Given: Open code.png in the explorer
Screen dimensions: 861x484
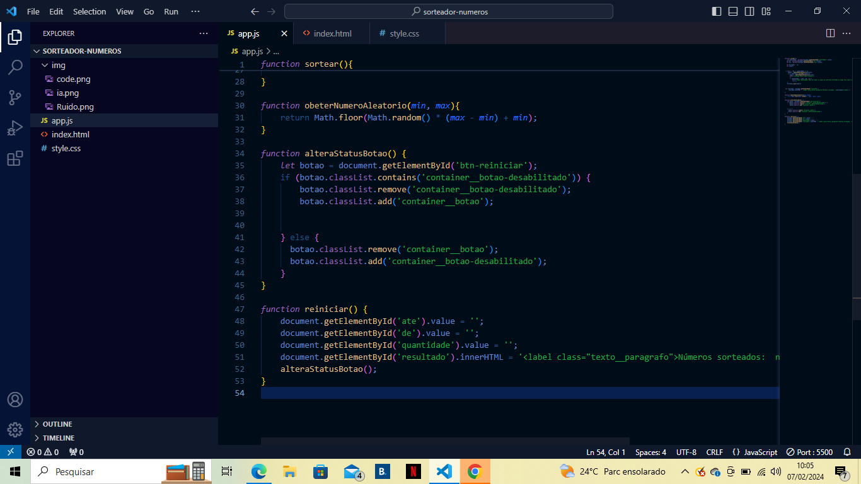Looking at the screenshot, I should tap(124, 79).
